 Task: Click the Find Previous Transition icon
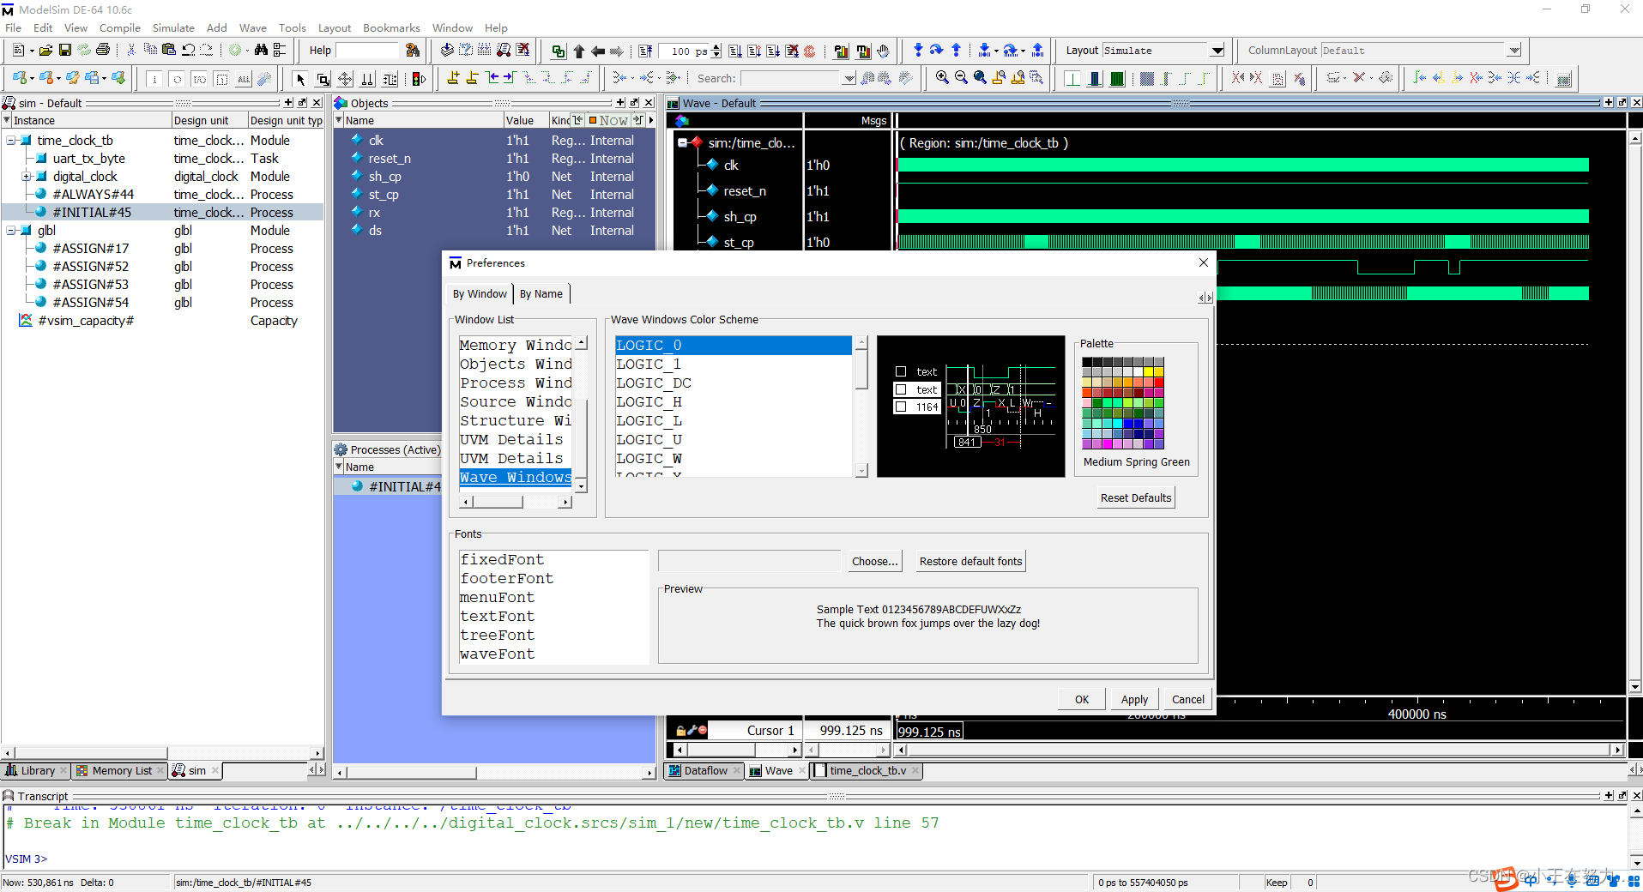[491, 78]
